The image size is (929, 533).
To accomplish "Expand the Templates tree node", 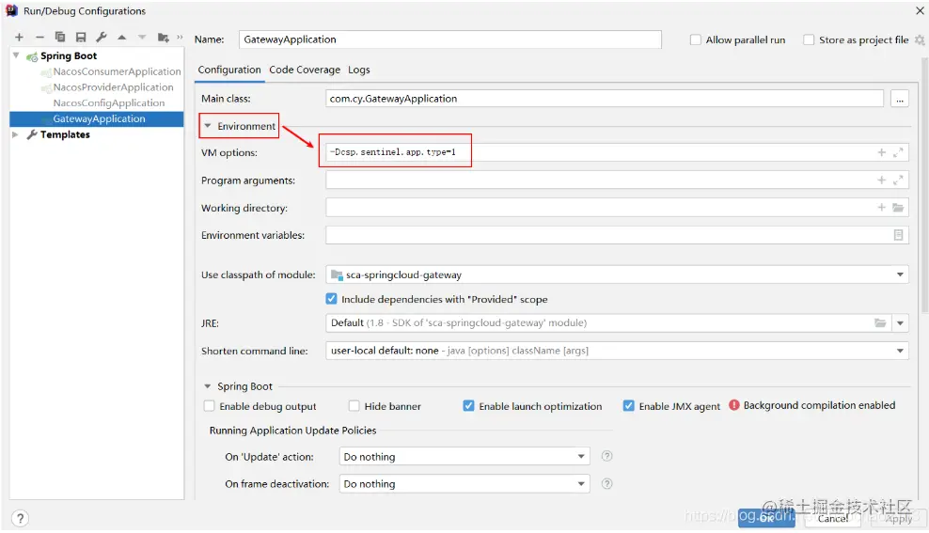I will click(15, 134).
